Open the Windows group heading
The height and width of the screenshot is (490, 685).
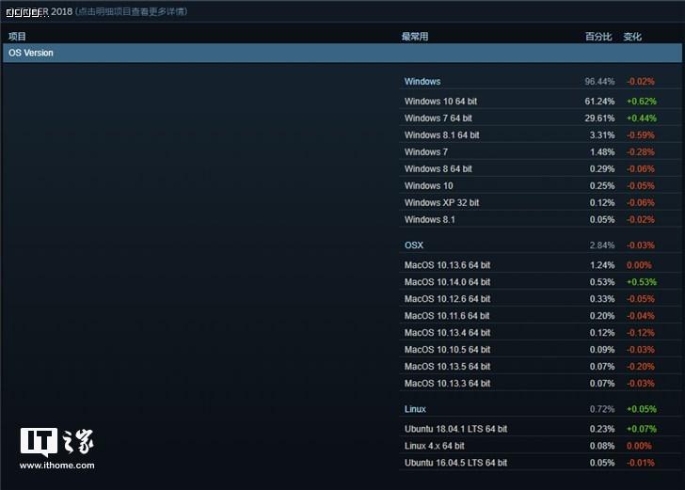tap(422, 81)
